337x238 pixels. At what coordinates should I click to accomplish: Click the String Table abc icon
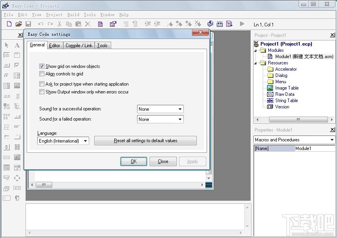click(x=270, y=101)
